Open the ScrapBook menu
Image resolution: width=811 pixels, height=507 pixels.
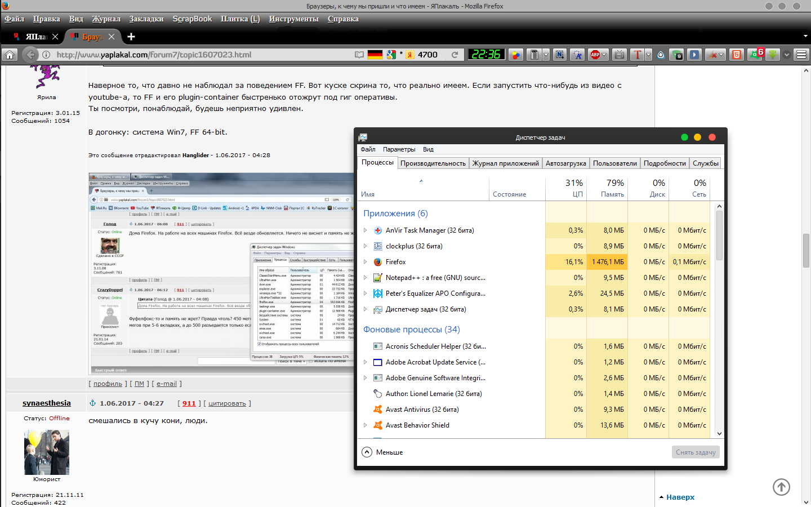click(192, 19)
